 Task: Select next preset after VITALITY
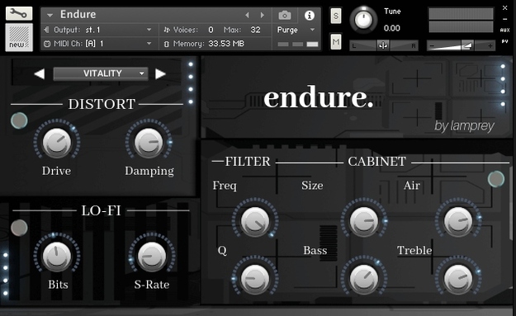[x=160, y=73]
